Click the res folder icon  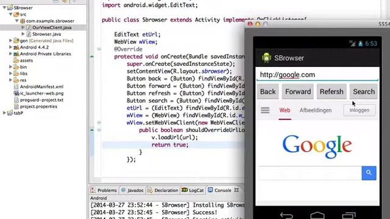click(x=16, y=80)
